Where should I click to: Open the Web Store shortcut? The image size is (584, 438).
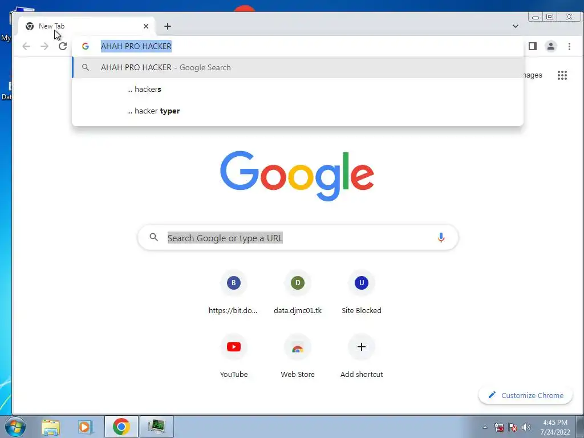tap(298, 356)
